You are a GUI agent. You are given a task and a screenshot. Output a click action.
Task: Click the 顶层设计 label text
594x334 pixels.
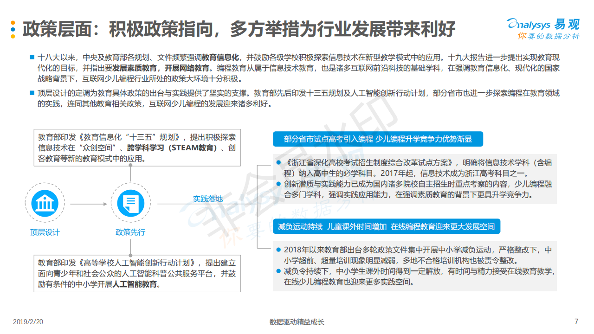[x=45, y=232]
